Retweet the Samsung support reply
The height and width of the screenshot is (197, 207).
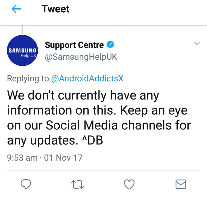click(x=78, y=184)
